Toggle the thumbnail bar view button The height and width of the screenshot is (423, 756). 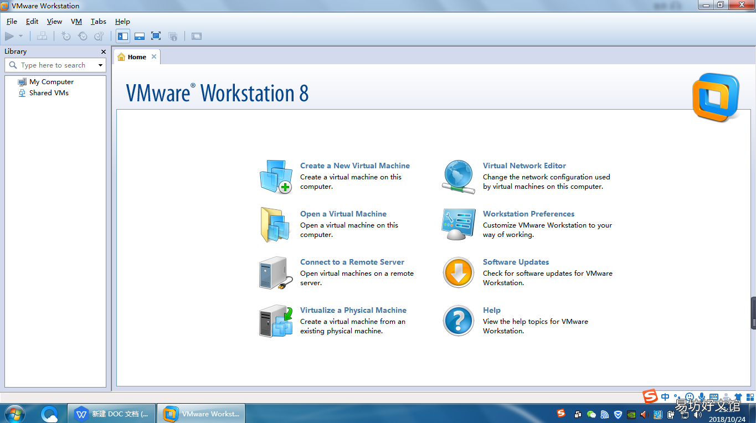pos(140,37)
